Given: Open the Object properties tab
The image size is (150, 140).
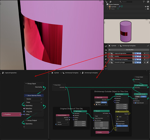Looking at the screenshot, I should (x=106, y=66).
